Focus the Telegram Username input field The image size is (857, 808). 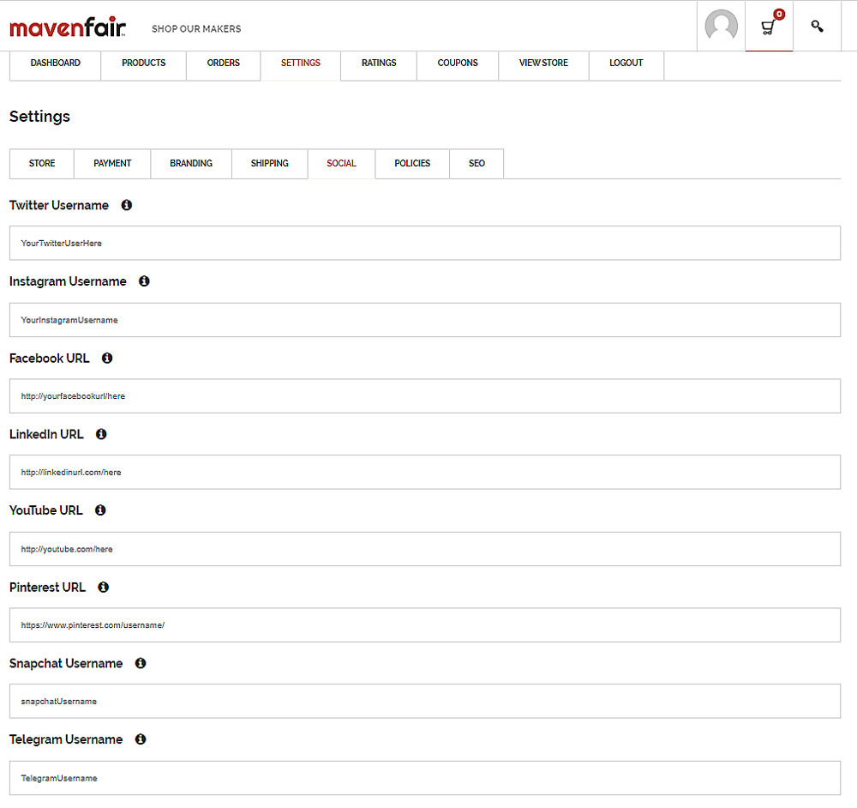425,778
